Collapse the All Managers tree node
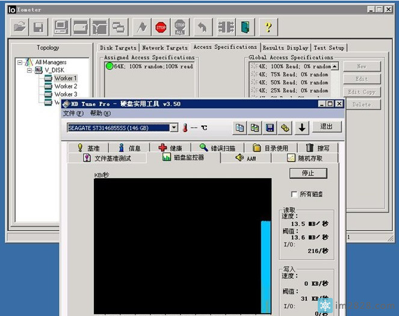This screenshot has height=316, width=399. pos(20,62)
